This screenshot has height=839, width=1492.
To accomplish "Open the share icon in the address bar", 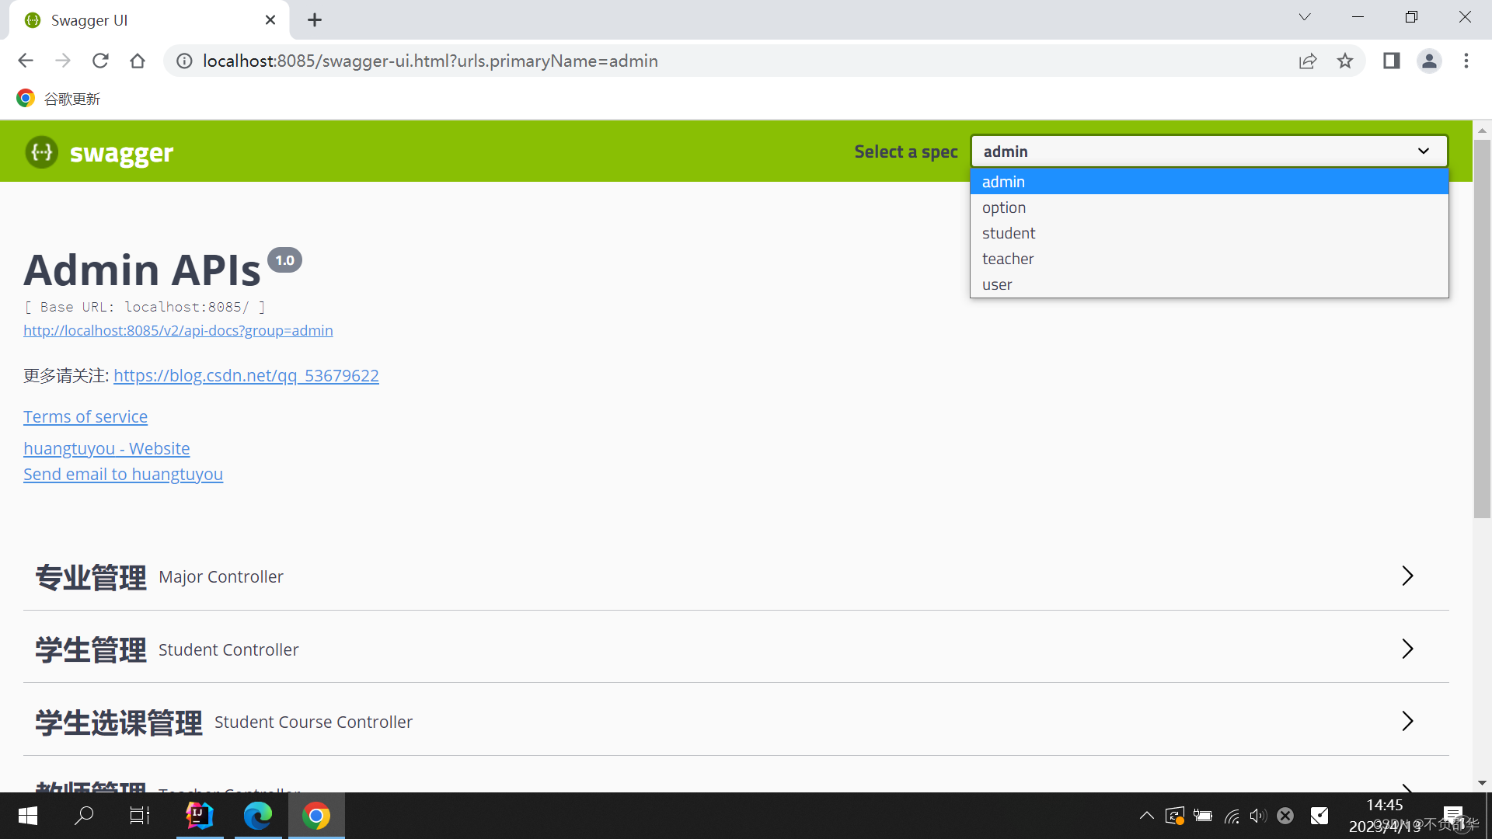I will [x=1309, y=61].
